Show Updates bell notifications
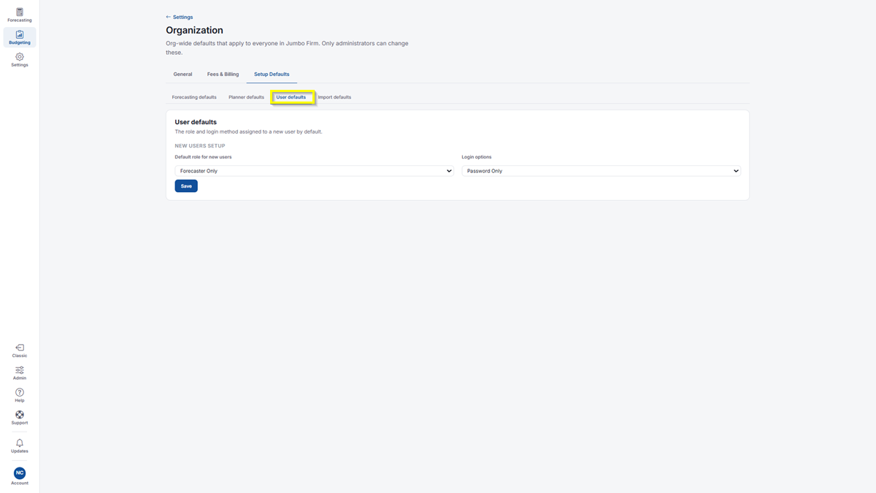The image size is (876, 493). click(20, 446)
